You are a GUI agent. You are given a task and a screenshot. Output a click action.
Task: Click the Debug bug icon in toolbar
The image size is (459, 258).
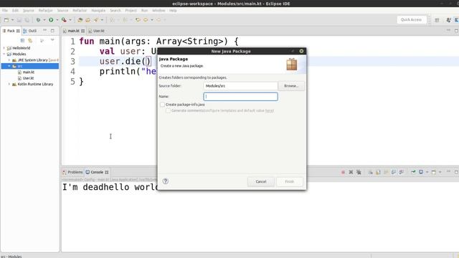click(38, 20)
